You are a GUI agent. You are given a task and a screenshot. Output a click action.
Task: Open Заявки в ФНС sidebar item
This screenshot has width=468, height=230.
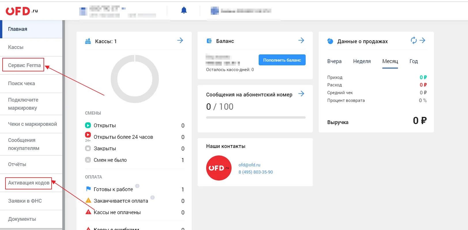click(x=31, y=201)
